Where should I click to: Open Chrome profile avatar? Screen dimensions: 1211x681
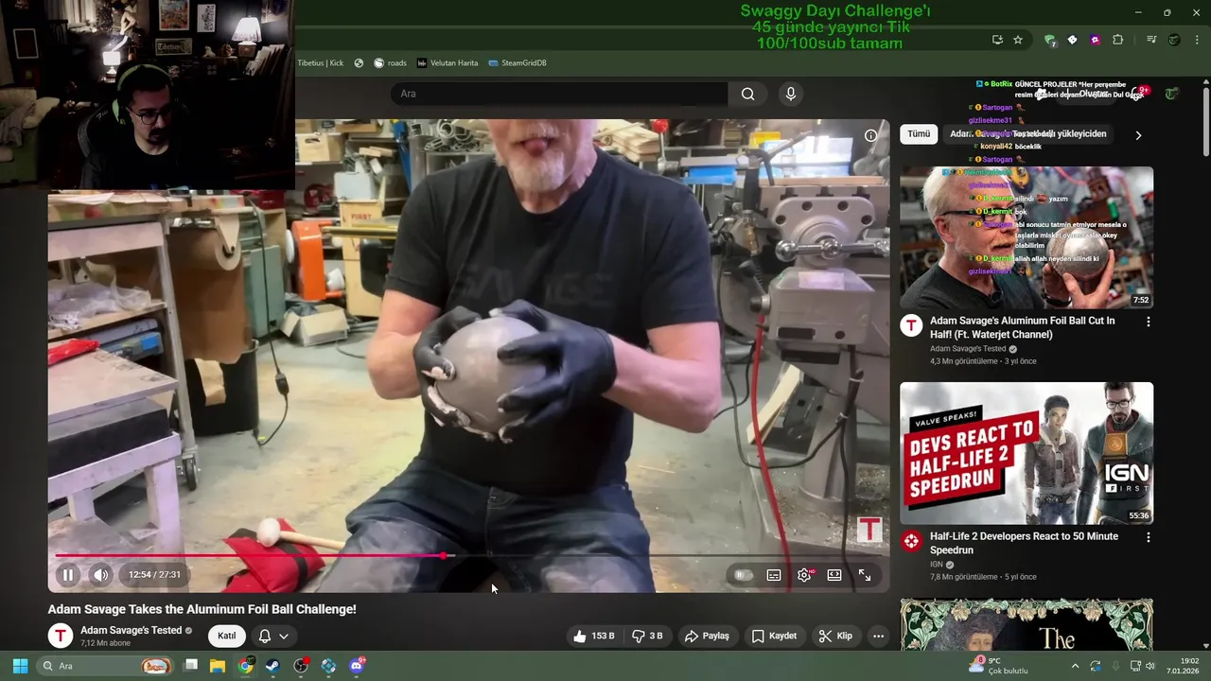(x=1174, y=40)
